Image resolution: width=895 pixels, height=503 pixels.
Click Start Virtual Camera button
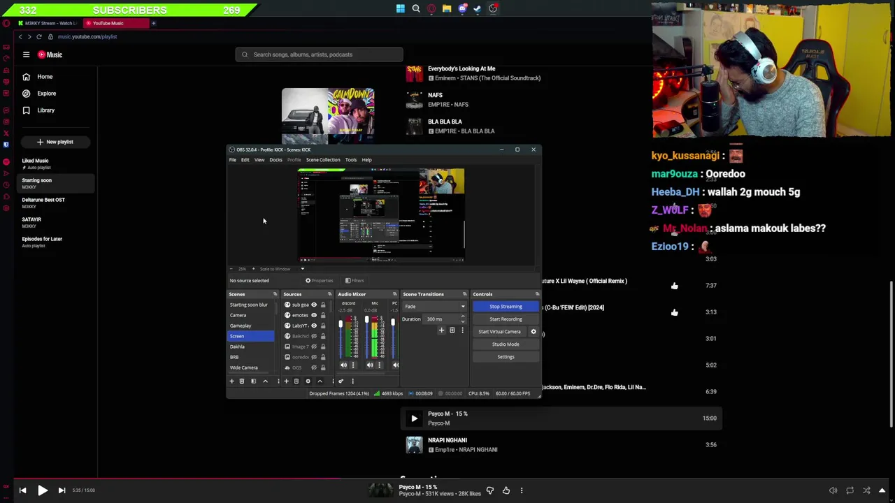pyautogui.click(x=500, y=332)
